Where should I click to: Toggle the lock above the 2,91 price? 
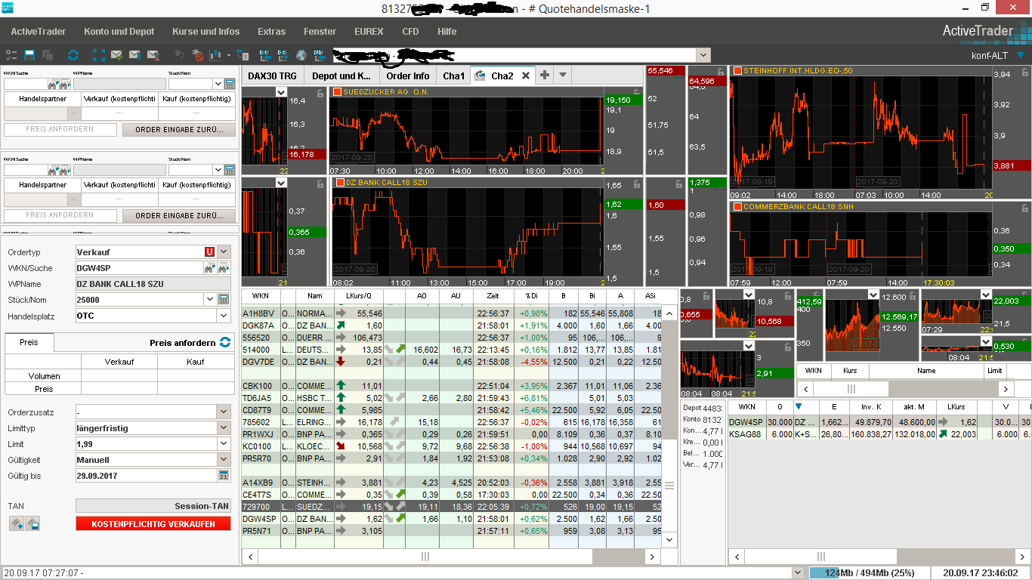[786, 346]
